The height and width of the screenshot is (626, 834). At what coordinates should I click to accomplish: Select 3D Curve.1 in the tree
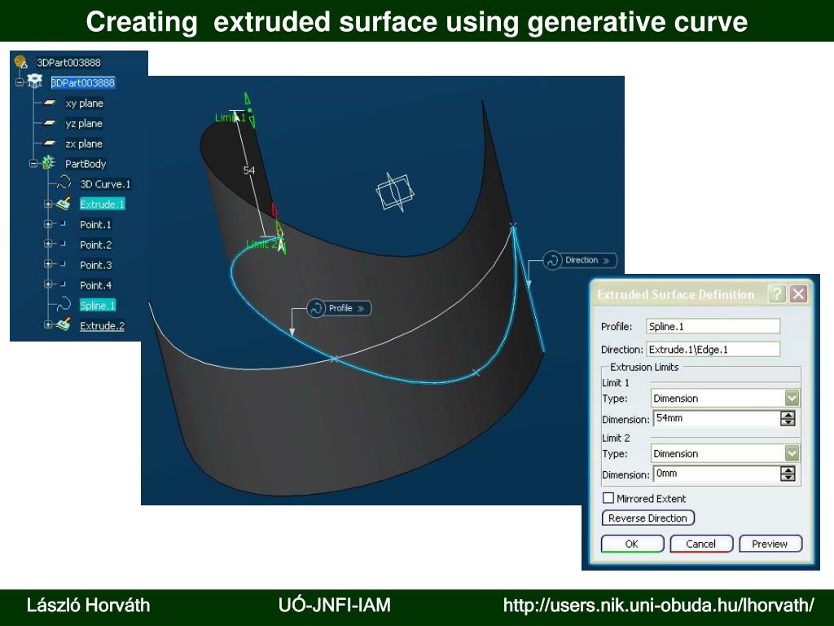(105, 184)
